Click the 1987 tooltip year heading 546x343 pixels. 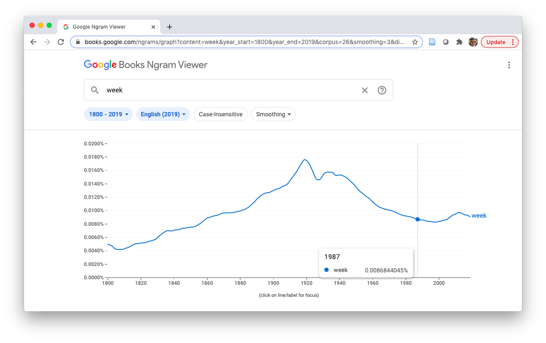tap(332, 257)
